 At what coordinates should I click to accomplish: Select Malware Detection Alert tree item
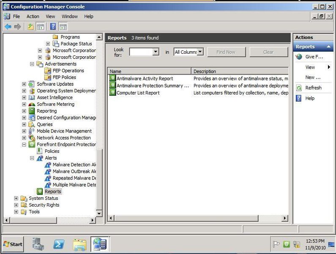(x=74, y=165)
